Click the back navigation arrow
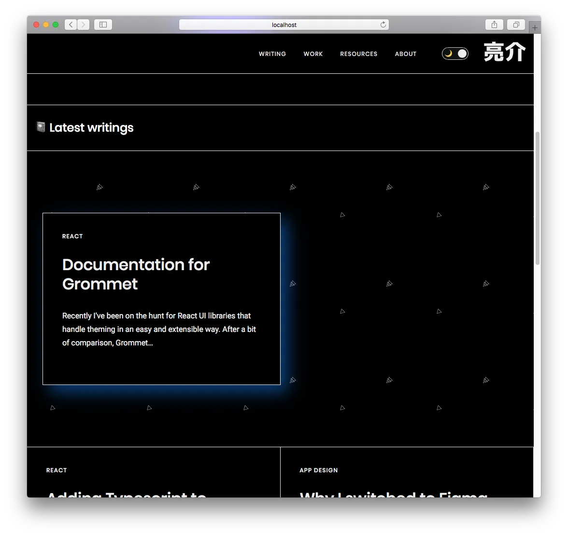The height and width of the screenshot is (536, 568). 70,24
